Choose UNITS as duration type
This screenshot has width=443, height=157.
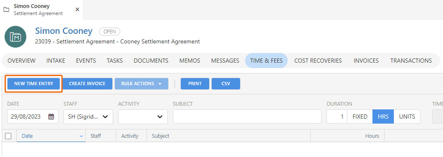point(407,116)
